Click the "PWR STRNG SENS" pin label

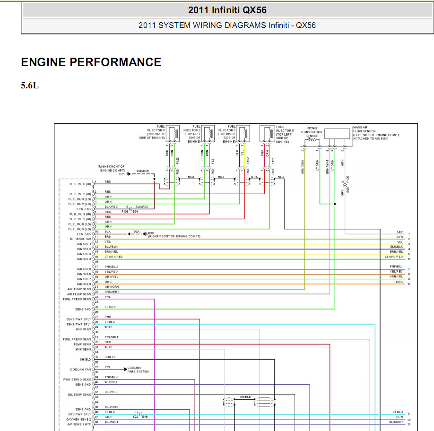pos(77,379)
